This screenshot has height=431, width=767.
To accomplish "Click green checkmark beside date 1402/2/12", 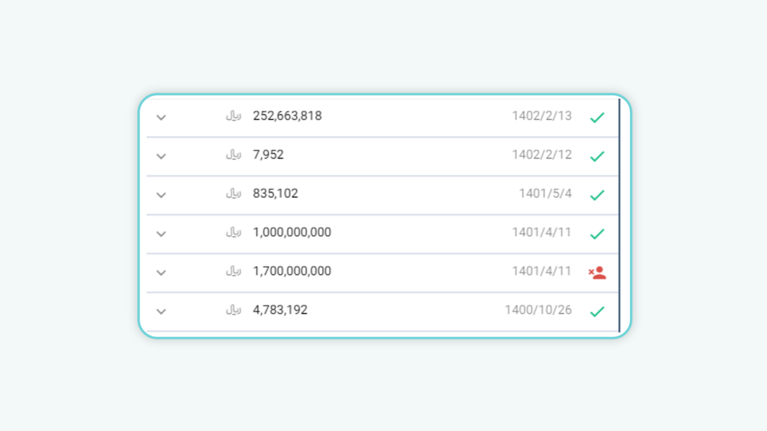I will pyautogui.click(x=597, y=156).
